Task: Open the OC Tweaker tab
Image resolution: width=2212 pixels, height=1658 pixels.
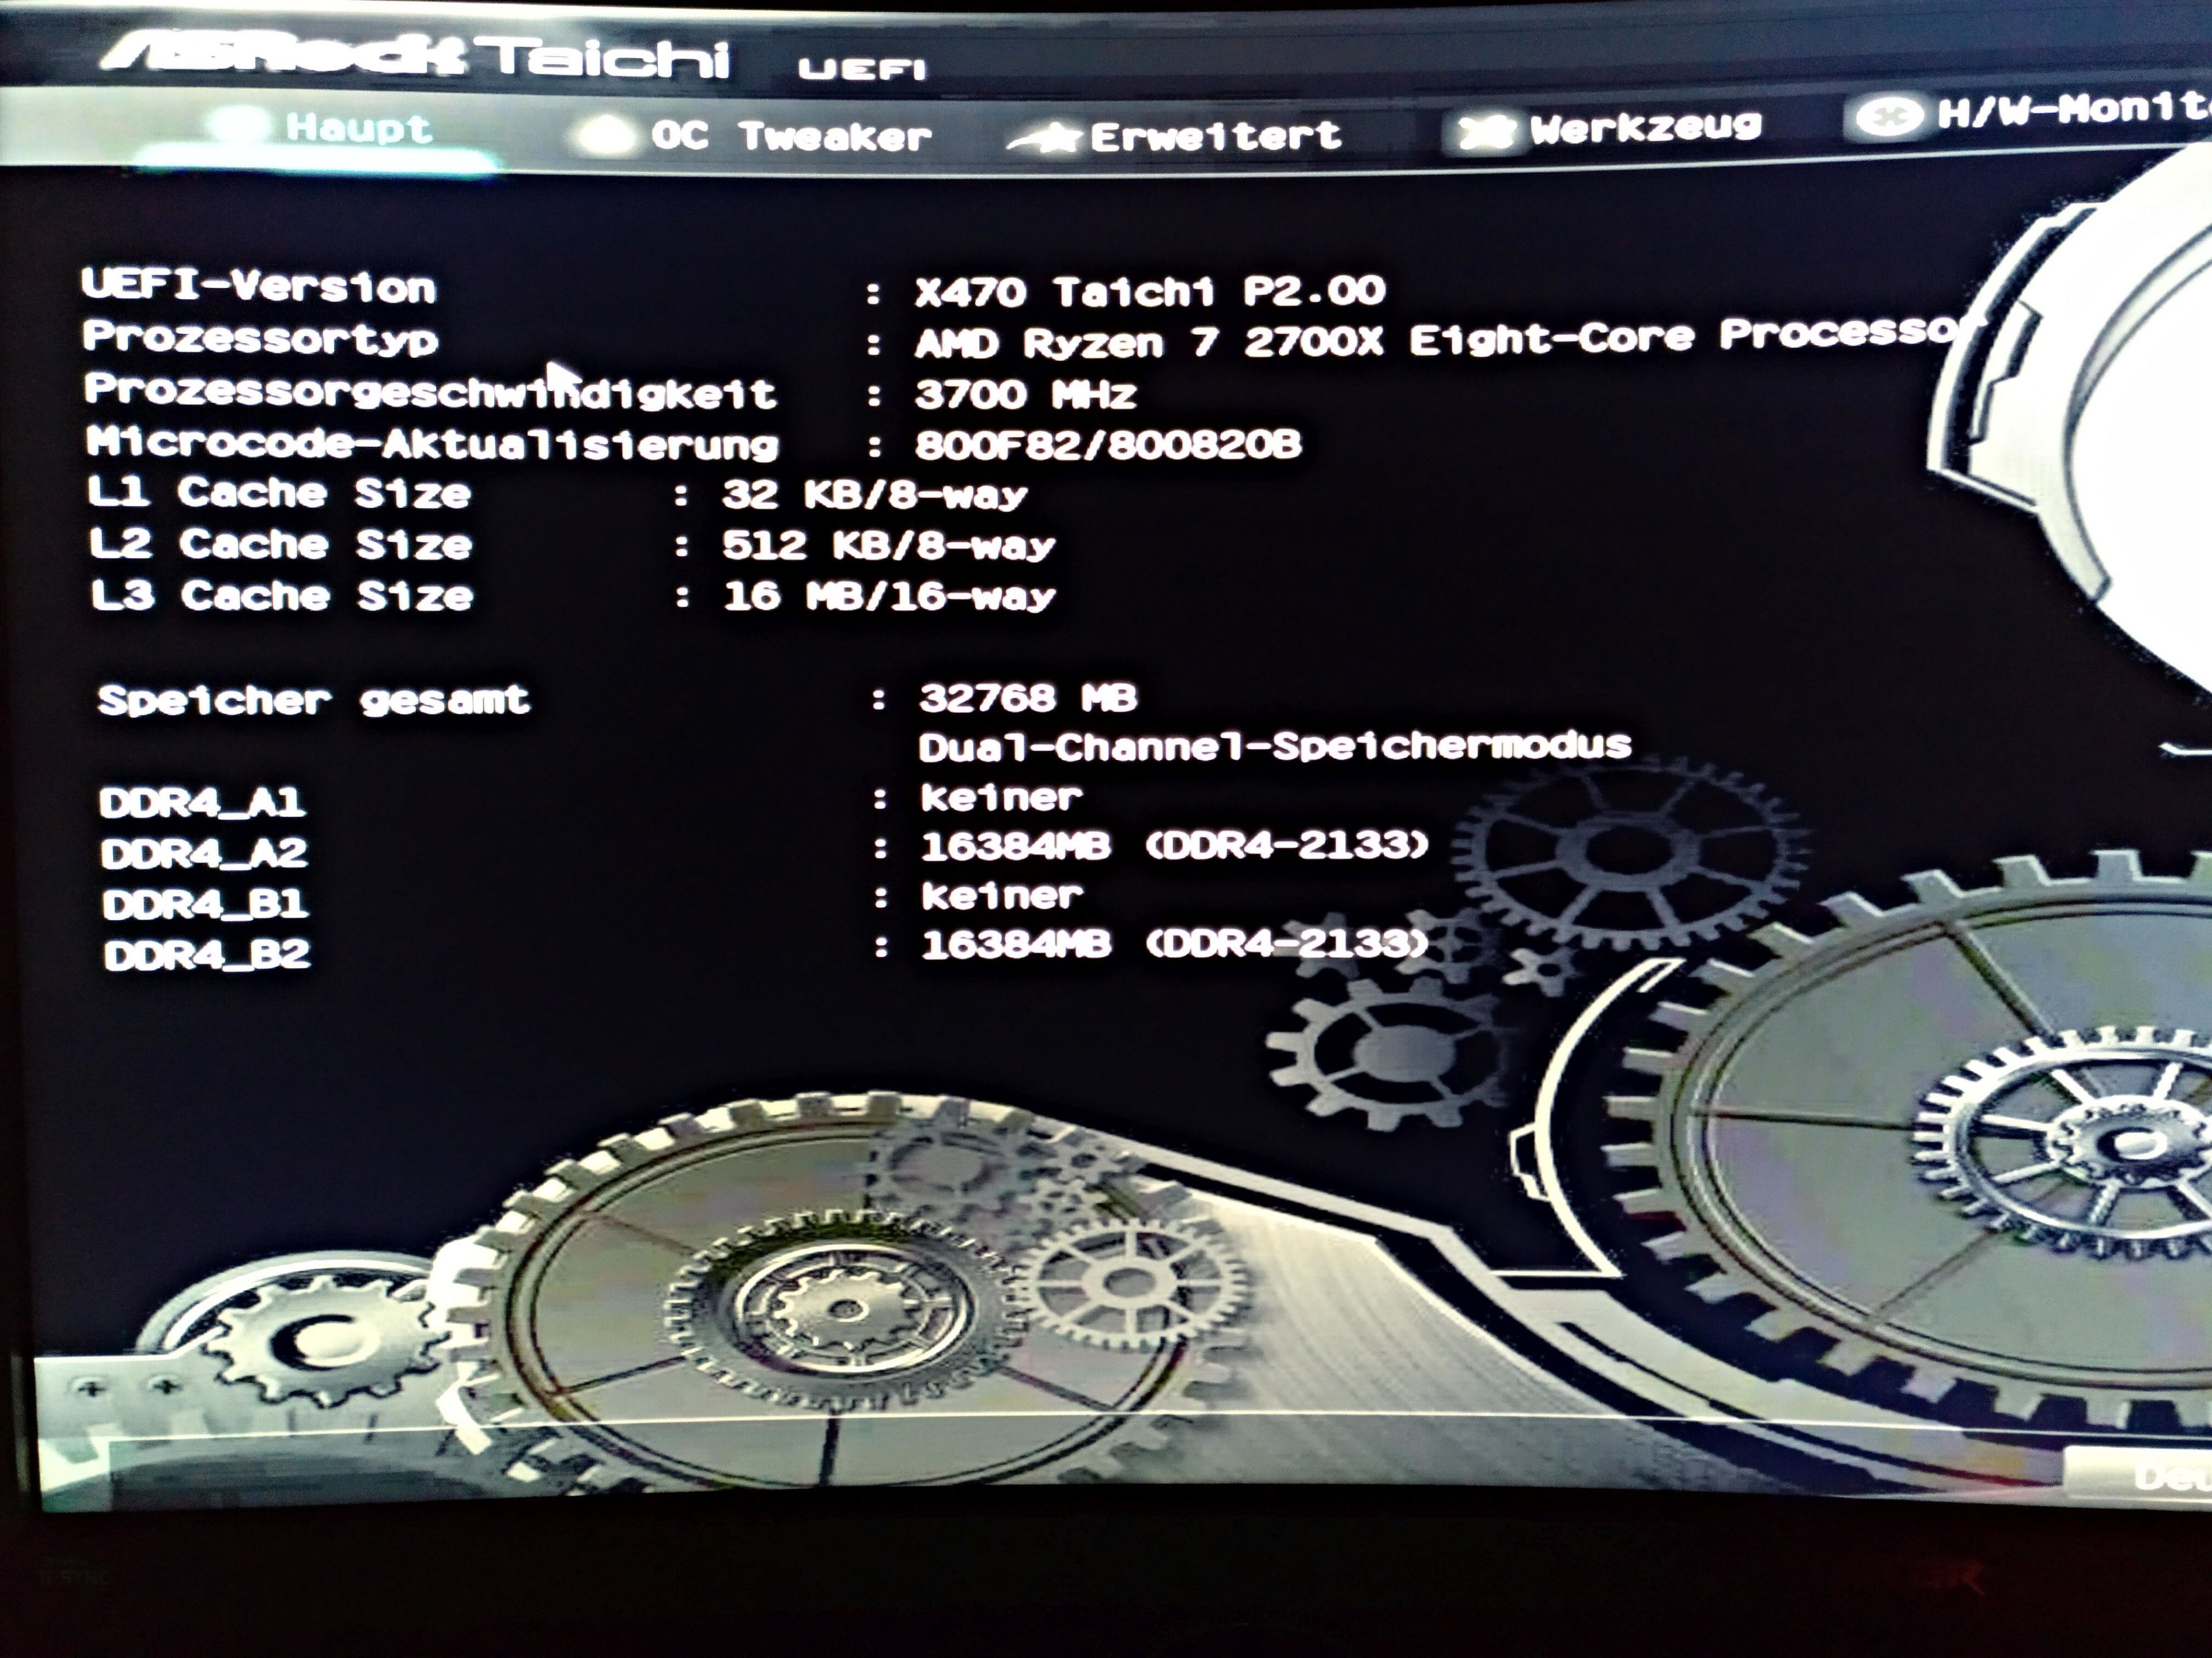Action: pos(790,136)
